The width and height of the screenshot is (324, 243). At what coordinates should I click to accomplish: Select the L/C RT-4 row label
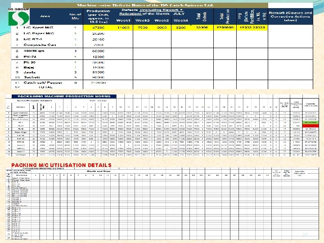click(x=33, y=39)
